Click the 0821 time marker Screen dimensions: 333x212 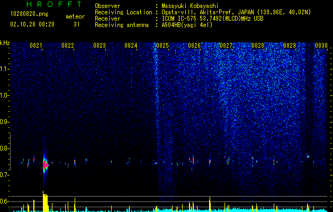tap(36, 46)
